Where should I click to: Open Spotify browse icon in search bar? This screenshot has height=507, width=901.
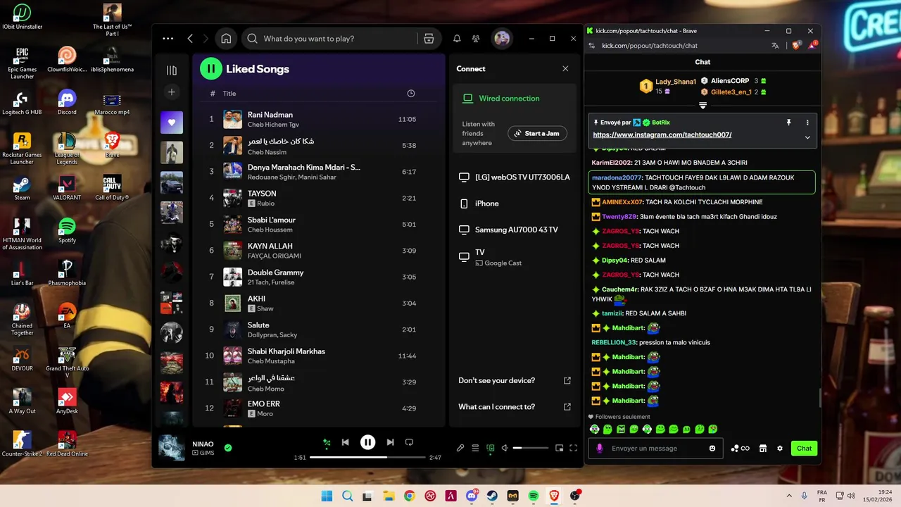coord(429,39)
